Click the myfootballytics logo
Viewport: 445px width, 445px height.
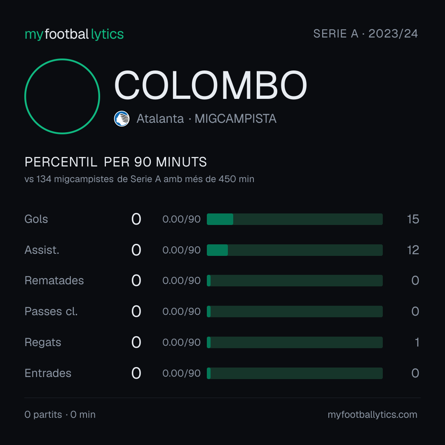click(74, 34)
